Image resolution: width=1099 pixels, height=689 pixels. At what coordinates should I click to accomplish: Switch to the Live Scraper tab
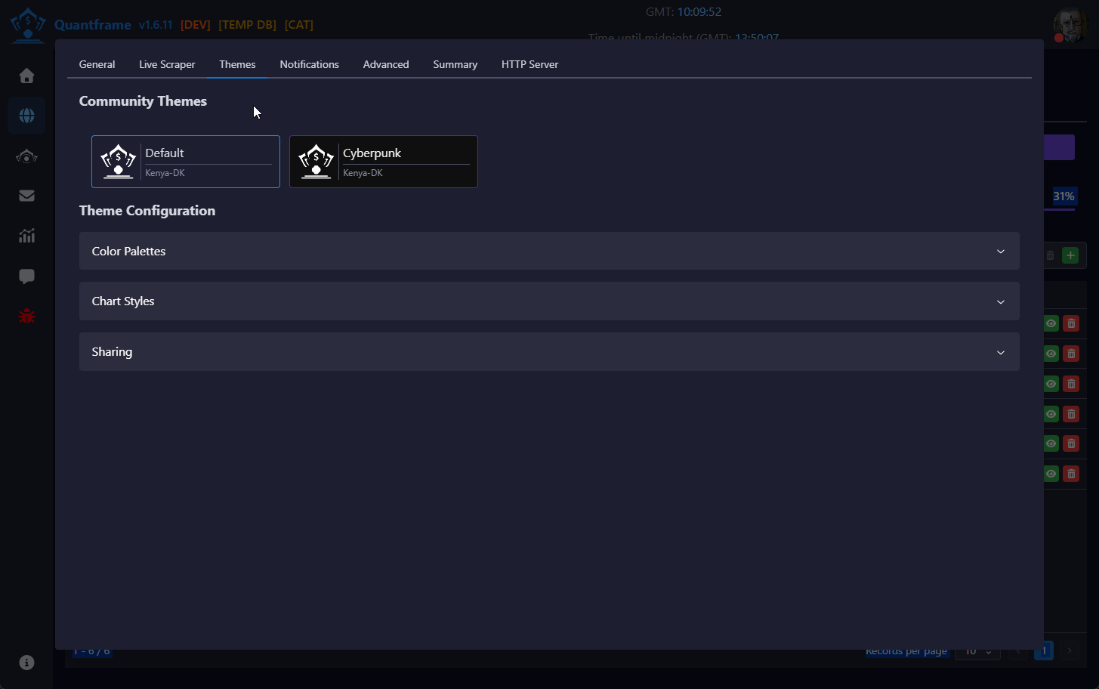click(x=167, y=64)
